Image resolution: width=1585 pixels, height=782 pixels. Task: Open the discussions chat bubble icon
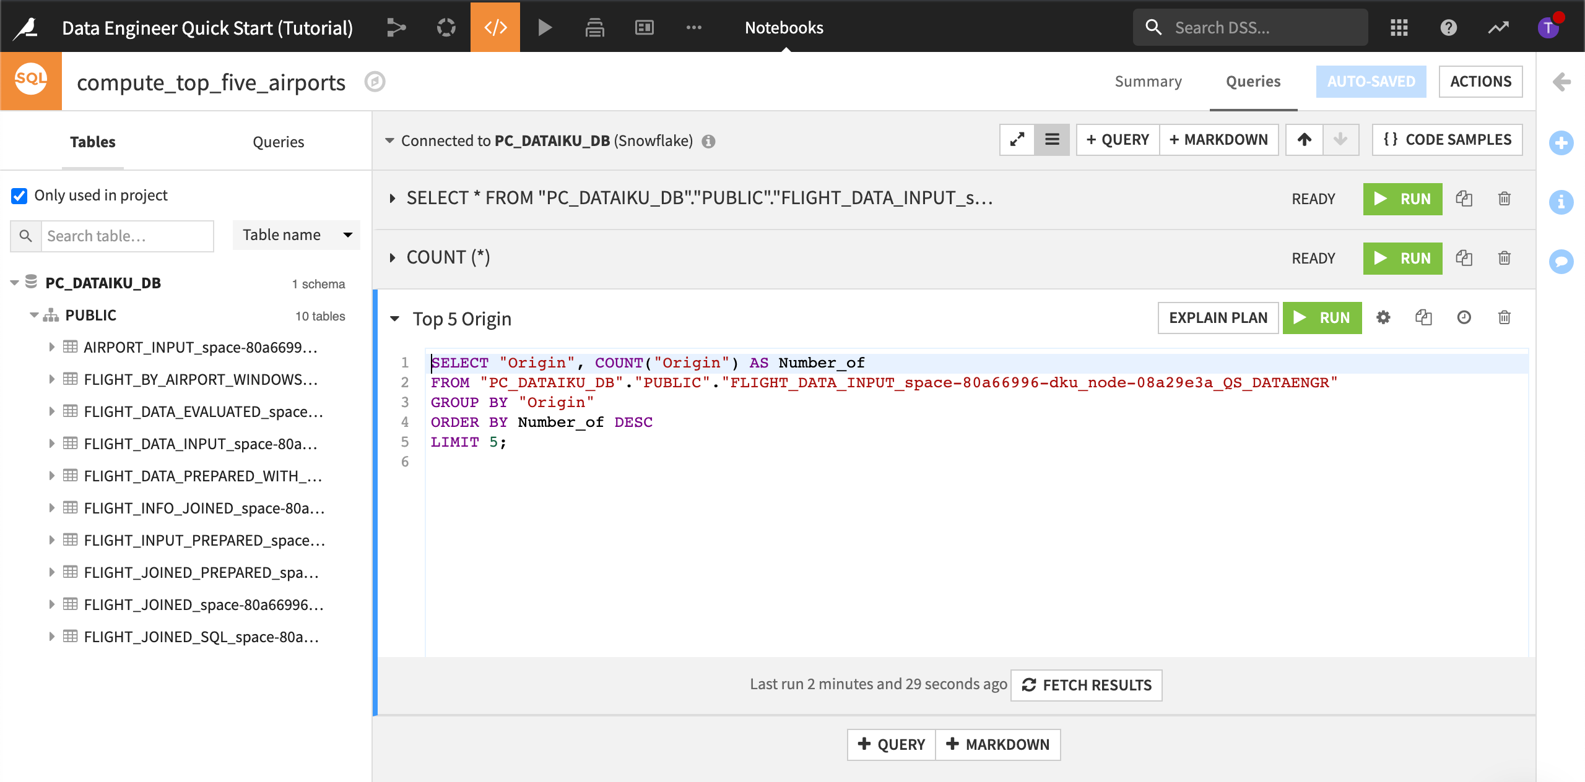pyautogui.click(x=1561, y=262)
